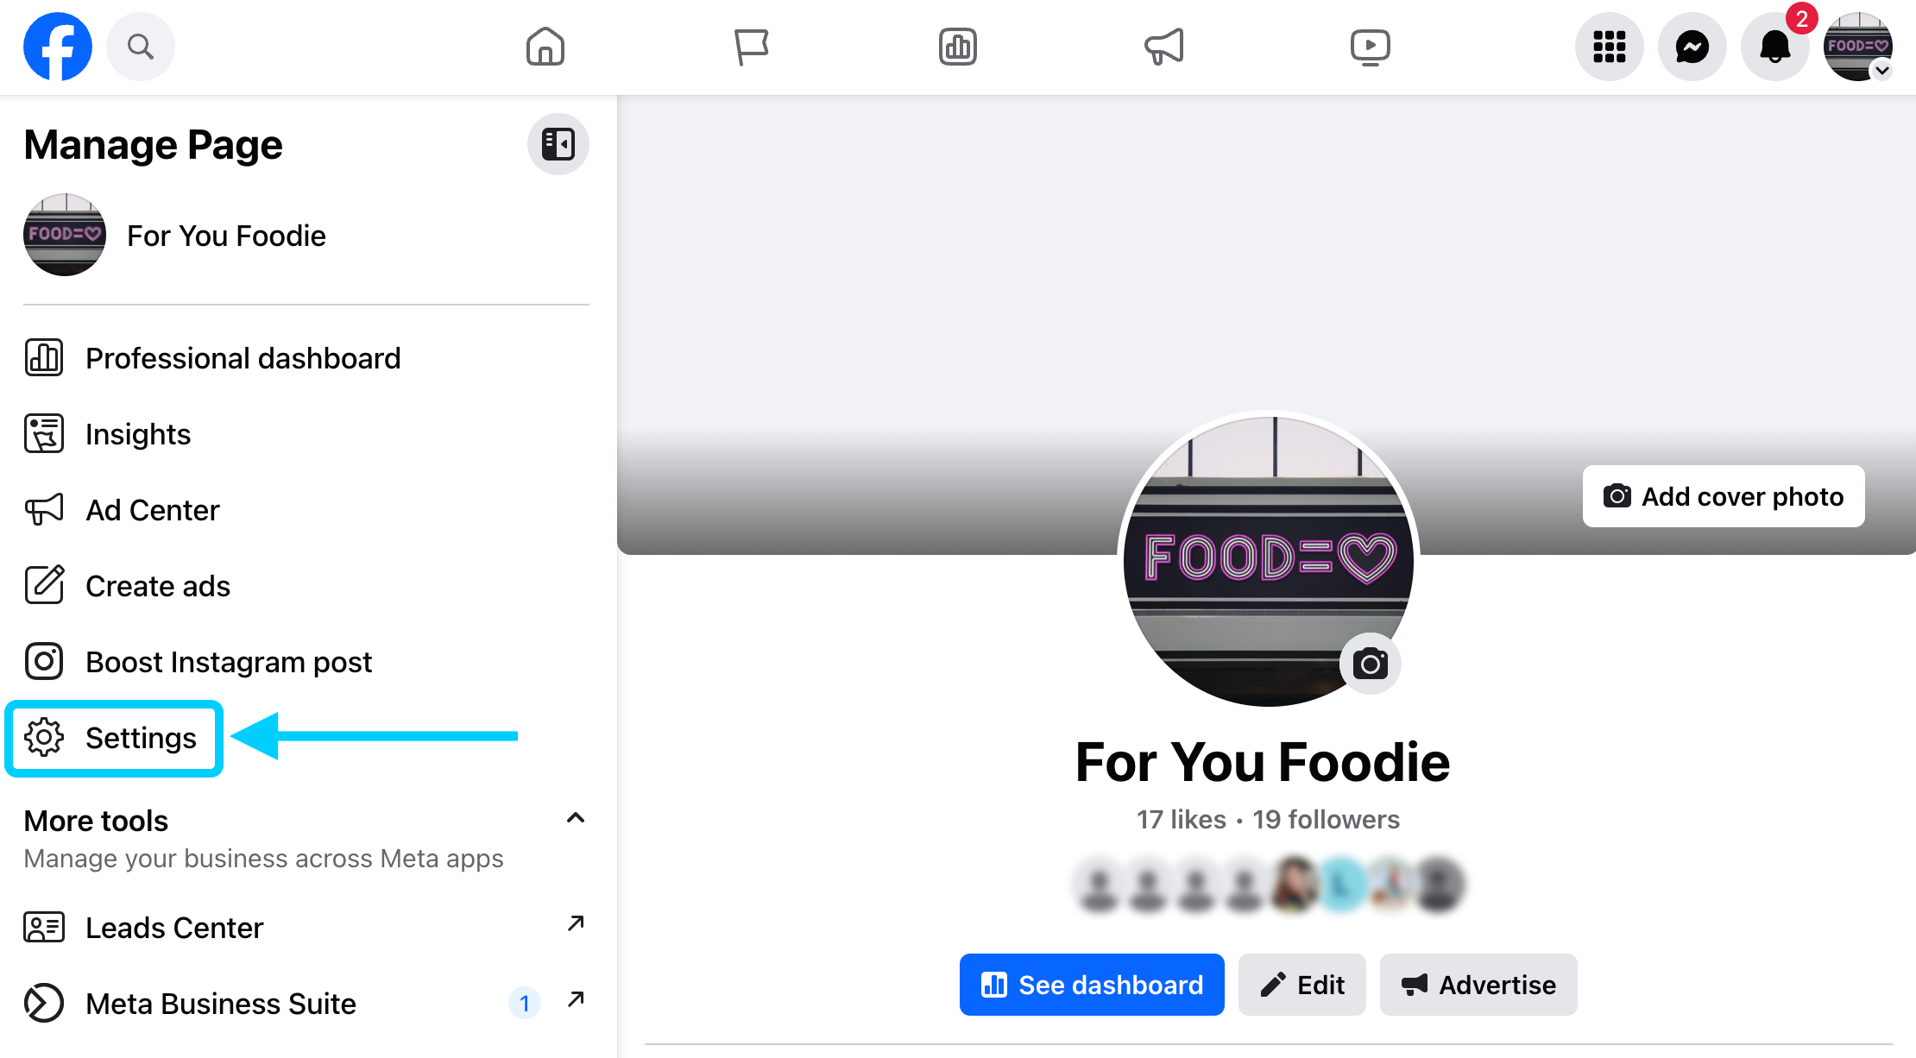Click the See dashboard button
The image size is (1916, 1058).
[x=1092, y=985]
